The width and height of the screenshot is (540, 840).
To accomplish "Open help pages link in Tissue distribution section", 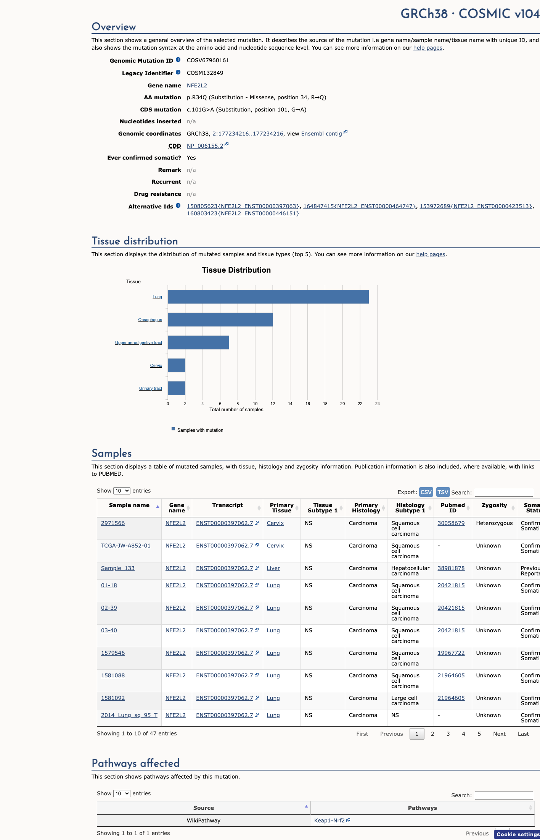I will (x=431, y=254).
